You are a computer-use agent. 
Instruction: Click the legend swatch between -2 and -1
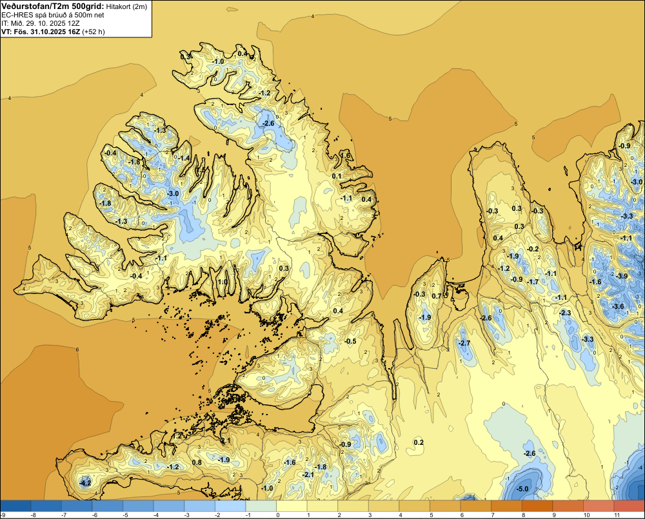pos(230,506)
